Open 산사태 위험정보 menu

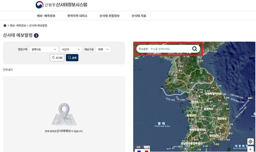110,16
